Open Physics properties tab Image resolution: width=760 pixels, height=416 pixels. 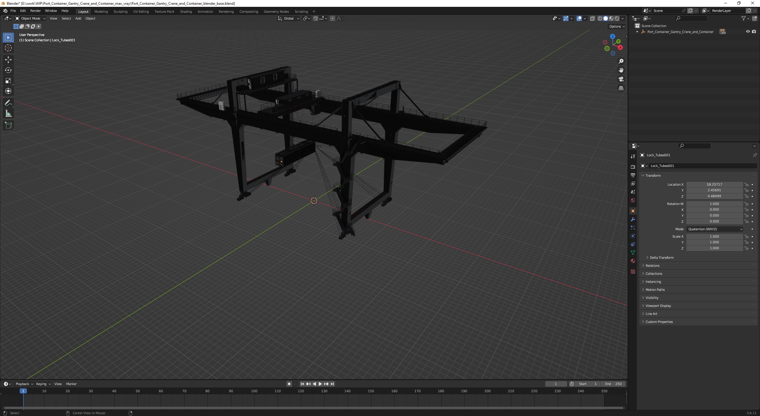[x=633, y=236]
